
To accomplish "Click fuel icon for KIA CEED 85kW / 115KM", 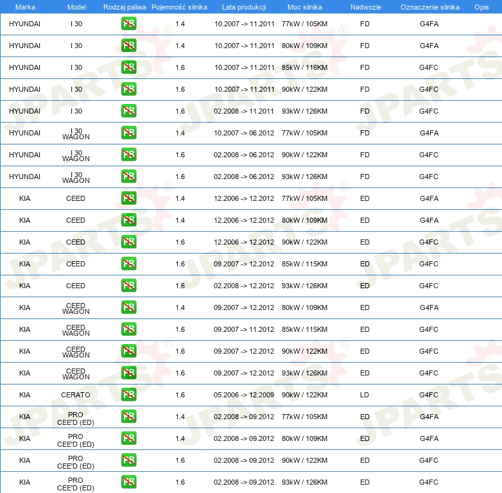I will pyautogui.click(x=128, y=264).
